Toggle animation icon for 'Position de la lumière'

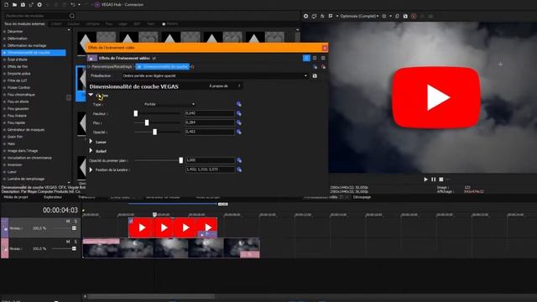[239, 169]
